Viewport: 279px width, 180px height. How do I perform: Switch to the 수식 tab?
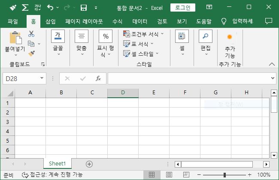pyautogui.click(x=118, y=21)
